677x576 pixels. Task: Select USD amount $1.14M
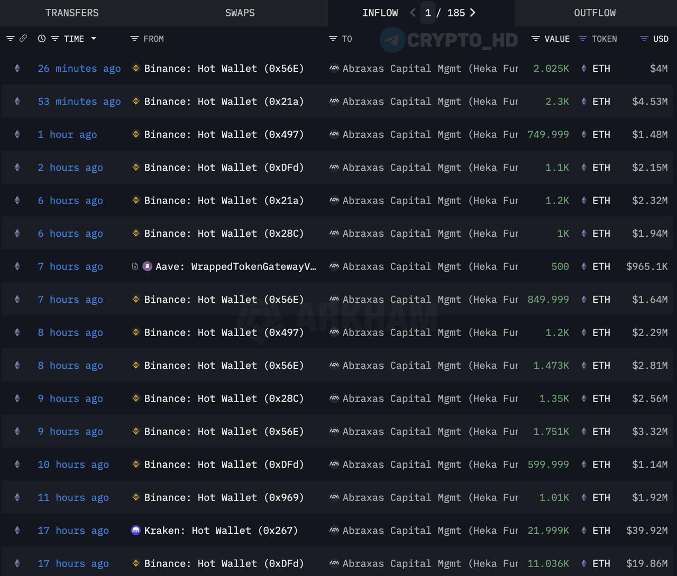tap(649, 464)
